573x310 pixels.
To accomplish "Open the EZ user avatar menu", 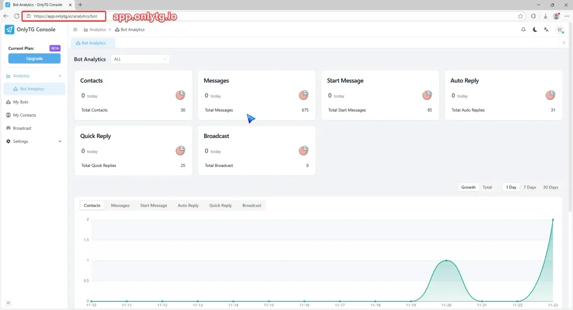I will [560, 30].
